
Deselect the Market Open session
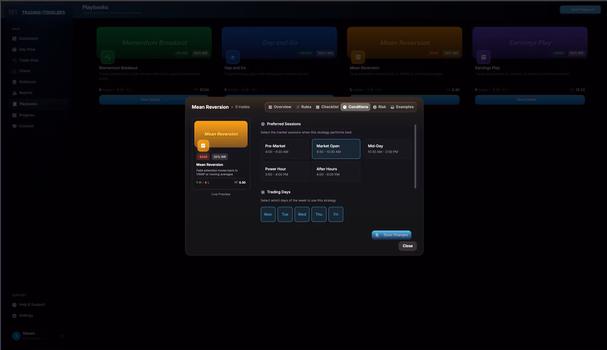click(336, 149)
